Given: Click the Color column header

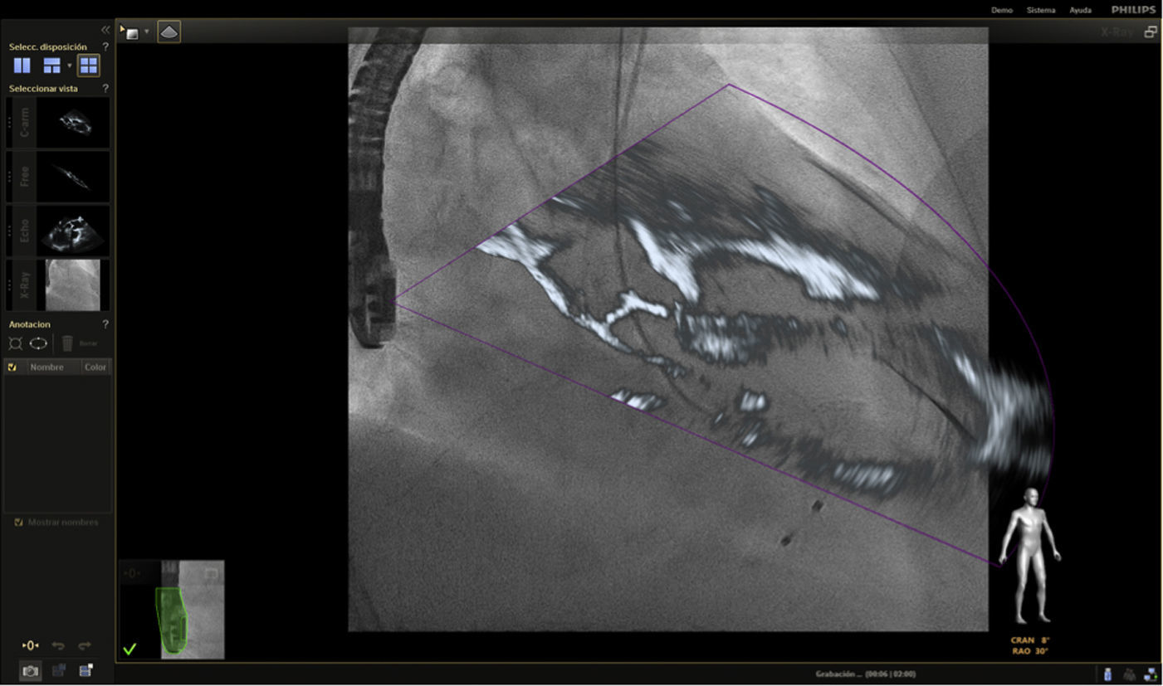Looking at the screenshot, I should 95,367.
